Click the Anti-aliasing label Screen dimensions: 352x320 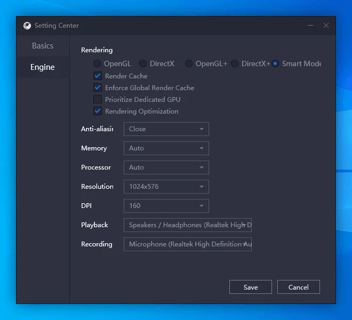[97, 129]
